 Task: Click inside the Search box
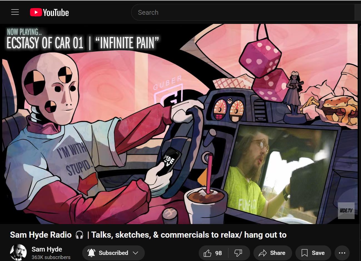coord(242,13)
